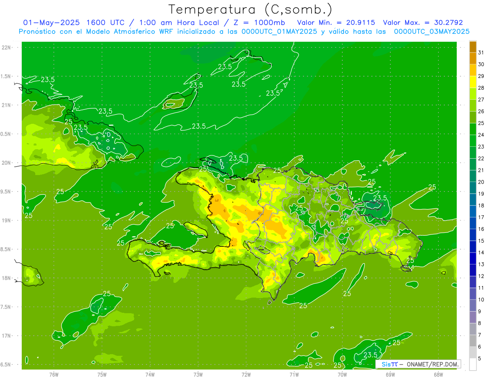The image size is (492, 380).
Task: Click the latitude label 0.5N
Action: 6,134
